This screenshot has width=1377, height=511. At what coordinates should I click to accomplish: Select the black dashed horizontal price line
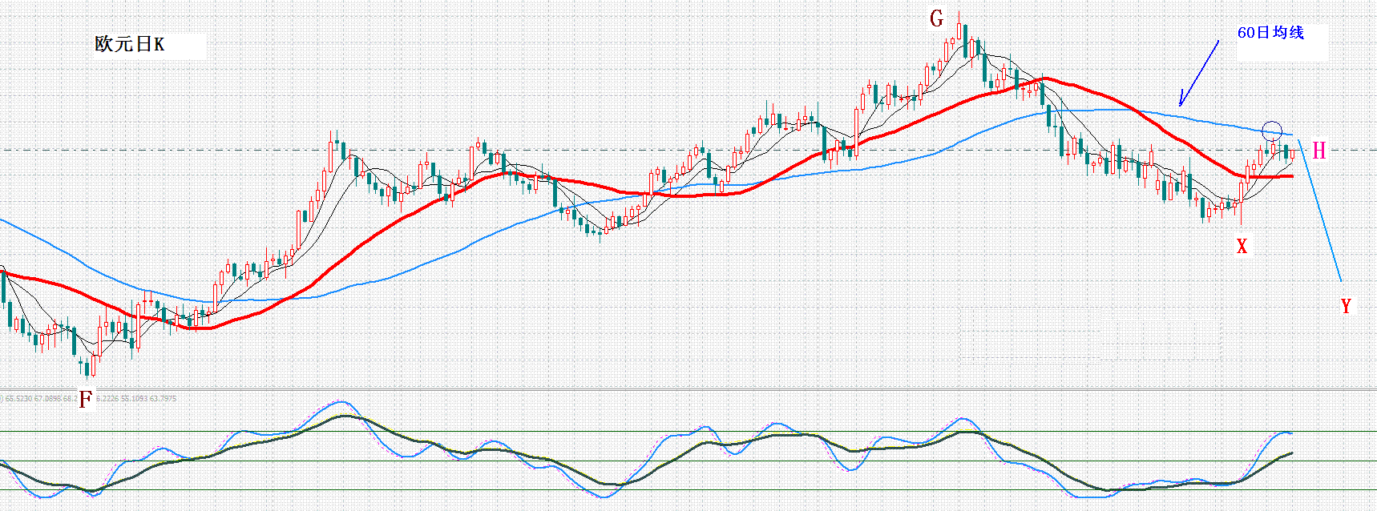[688, 150]
